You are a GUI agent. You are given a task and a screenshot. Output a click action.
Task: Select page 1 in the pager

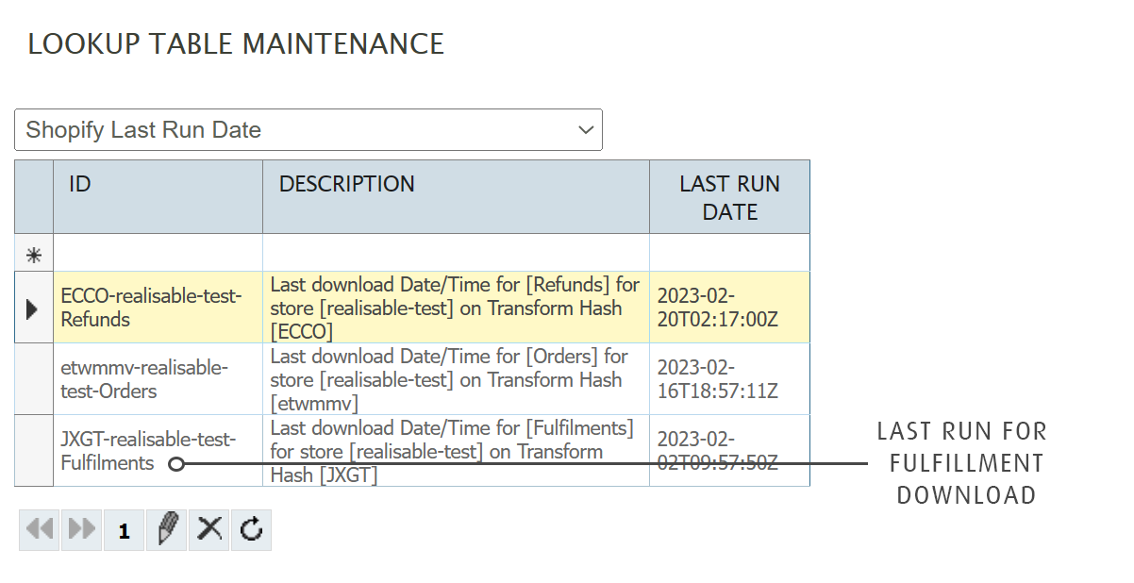[x=124, y=531]
